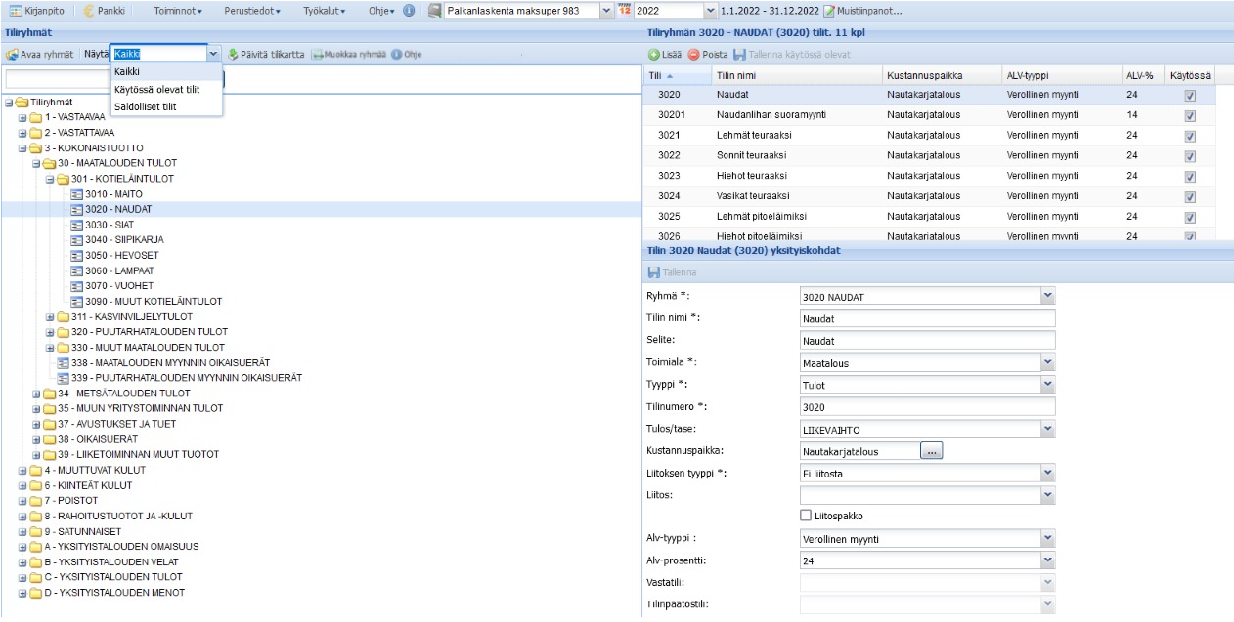Image resolution: width=1234 pixels, height=622 pixels.
Task: Uncheck Käytössä for Lehmät teuraaksi row
Action: [x=1190, y=136]
